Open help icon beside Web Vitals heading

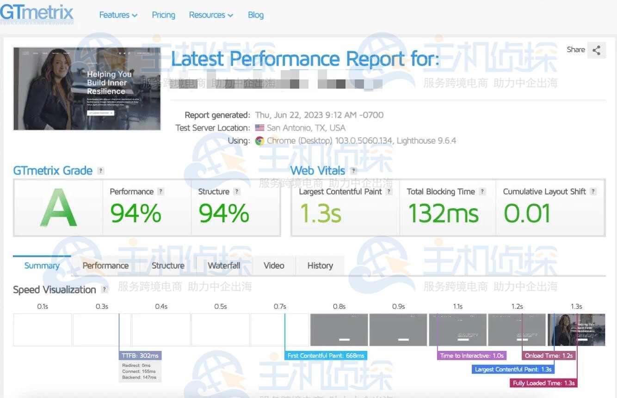tap(353, 171)
